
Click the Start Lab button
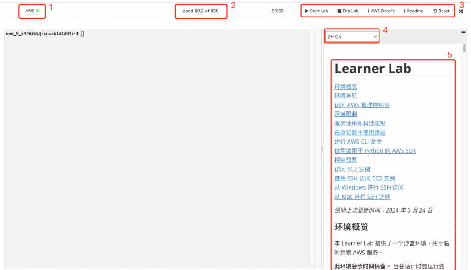click(x=316, y=11)
